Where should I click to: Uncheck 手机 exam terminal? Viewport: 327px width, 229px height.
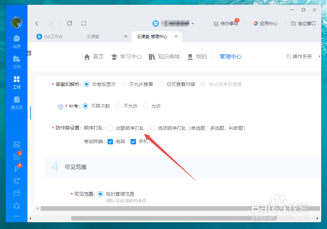tap(133, 142)
